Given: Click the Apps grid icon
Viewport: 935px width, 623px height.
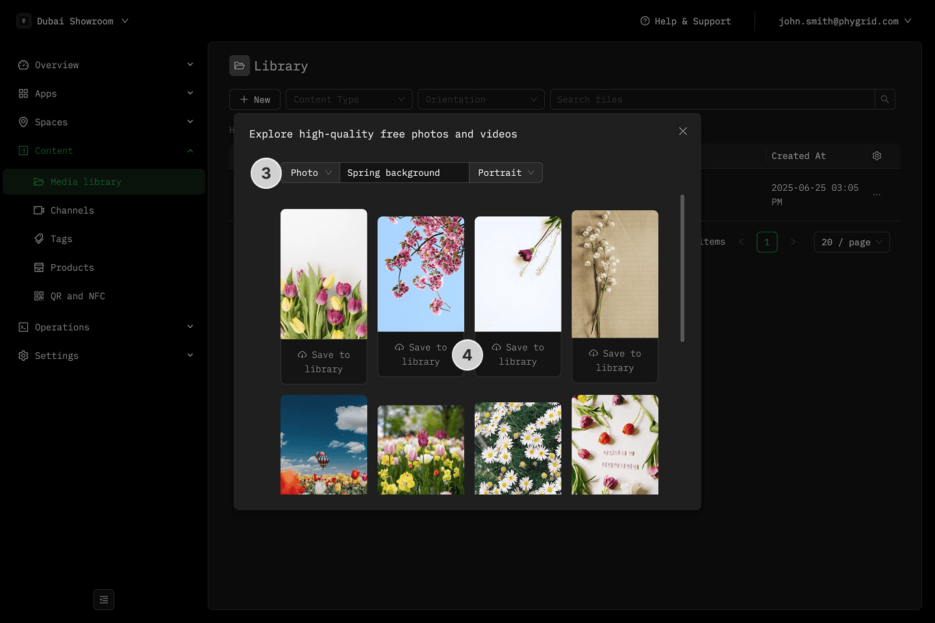Looking at the screenshot, I should (x=23, y=93).
